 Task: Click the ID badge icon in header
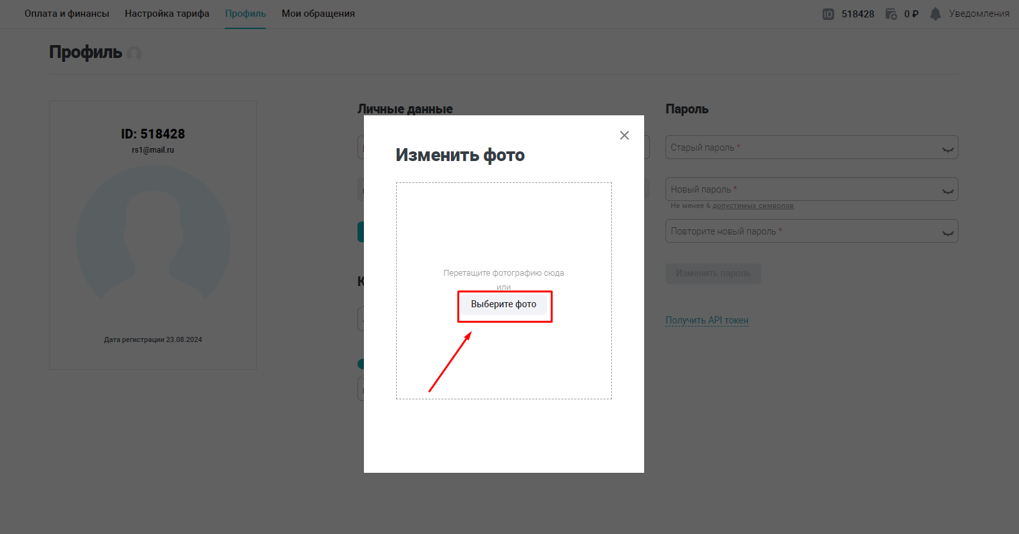click(828, 14)
